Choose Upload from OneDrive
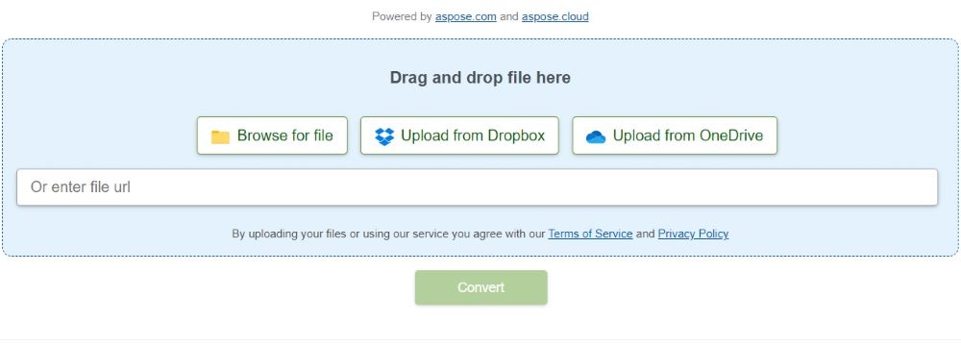The width and height of the screenshot is (961, 346). pos(675,136)
